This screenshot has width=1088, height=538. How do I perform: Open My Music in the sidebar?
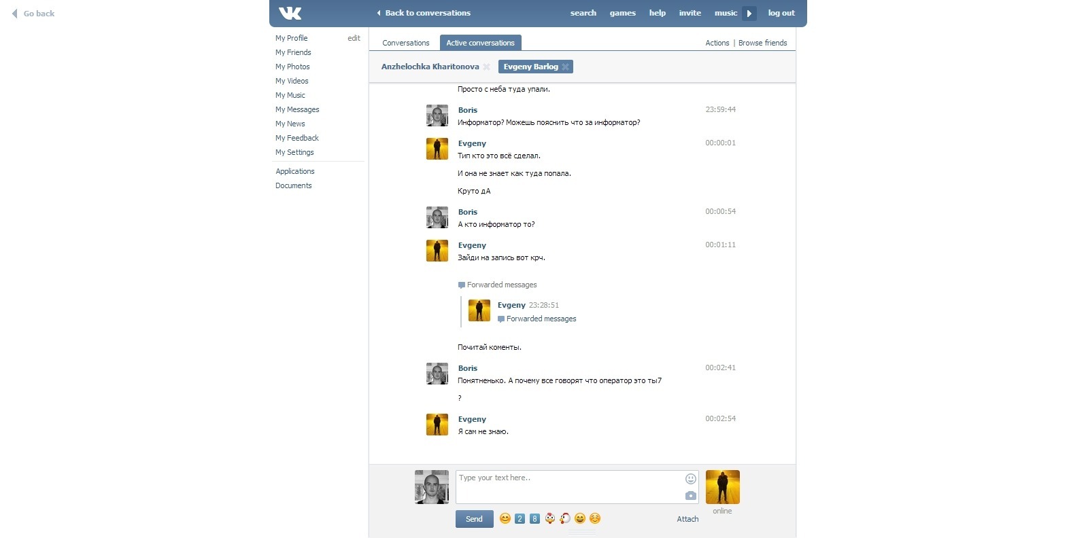coord(290,95)
